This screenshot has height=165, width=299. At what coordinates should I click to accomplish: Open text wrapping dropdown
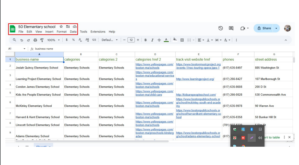[218, 40]
